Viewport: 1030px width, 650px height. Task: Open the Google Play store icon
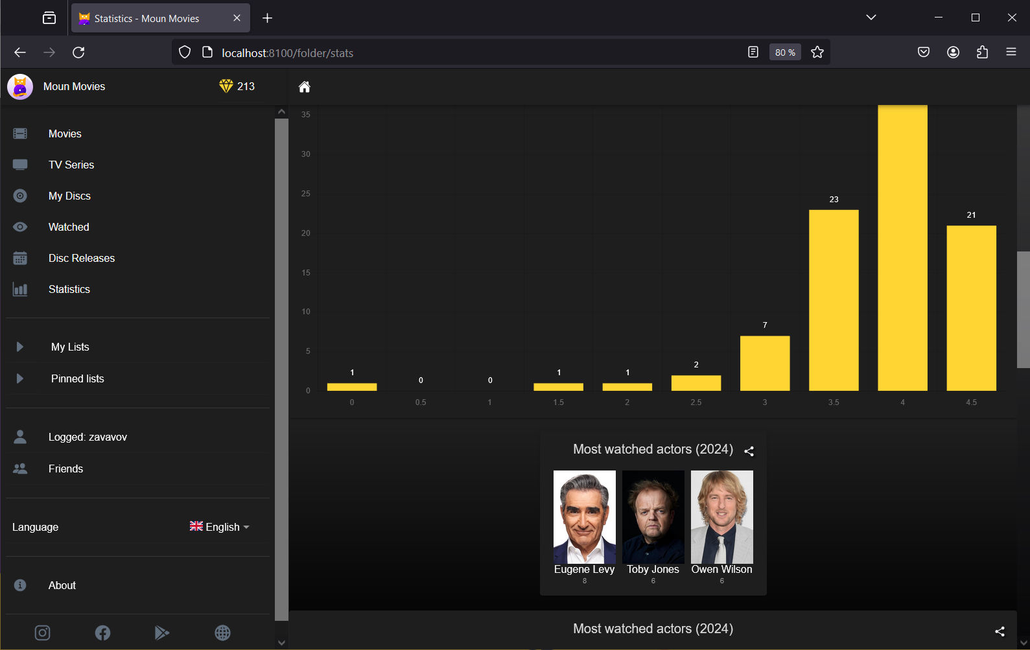[x=162, y=633]
